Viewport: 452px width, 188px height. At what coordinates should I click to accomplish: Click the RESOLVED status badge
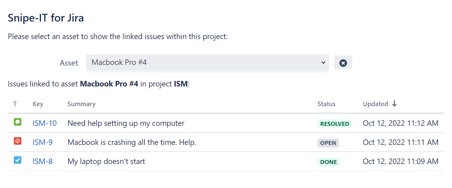pos(334,124)
